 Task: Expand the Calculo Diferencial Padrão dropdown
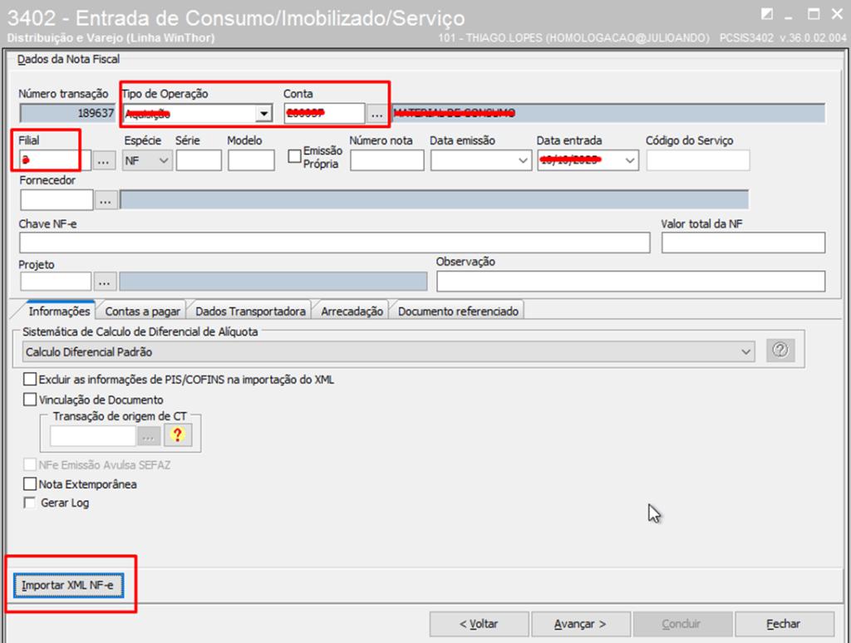click(x=745, y=352)
